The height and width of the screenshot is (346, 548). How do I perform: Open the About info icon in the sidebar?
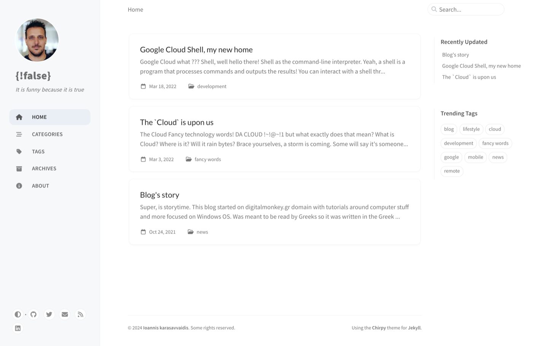tap(19, 186)
